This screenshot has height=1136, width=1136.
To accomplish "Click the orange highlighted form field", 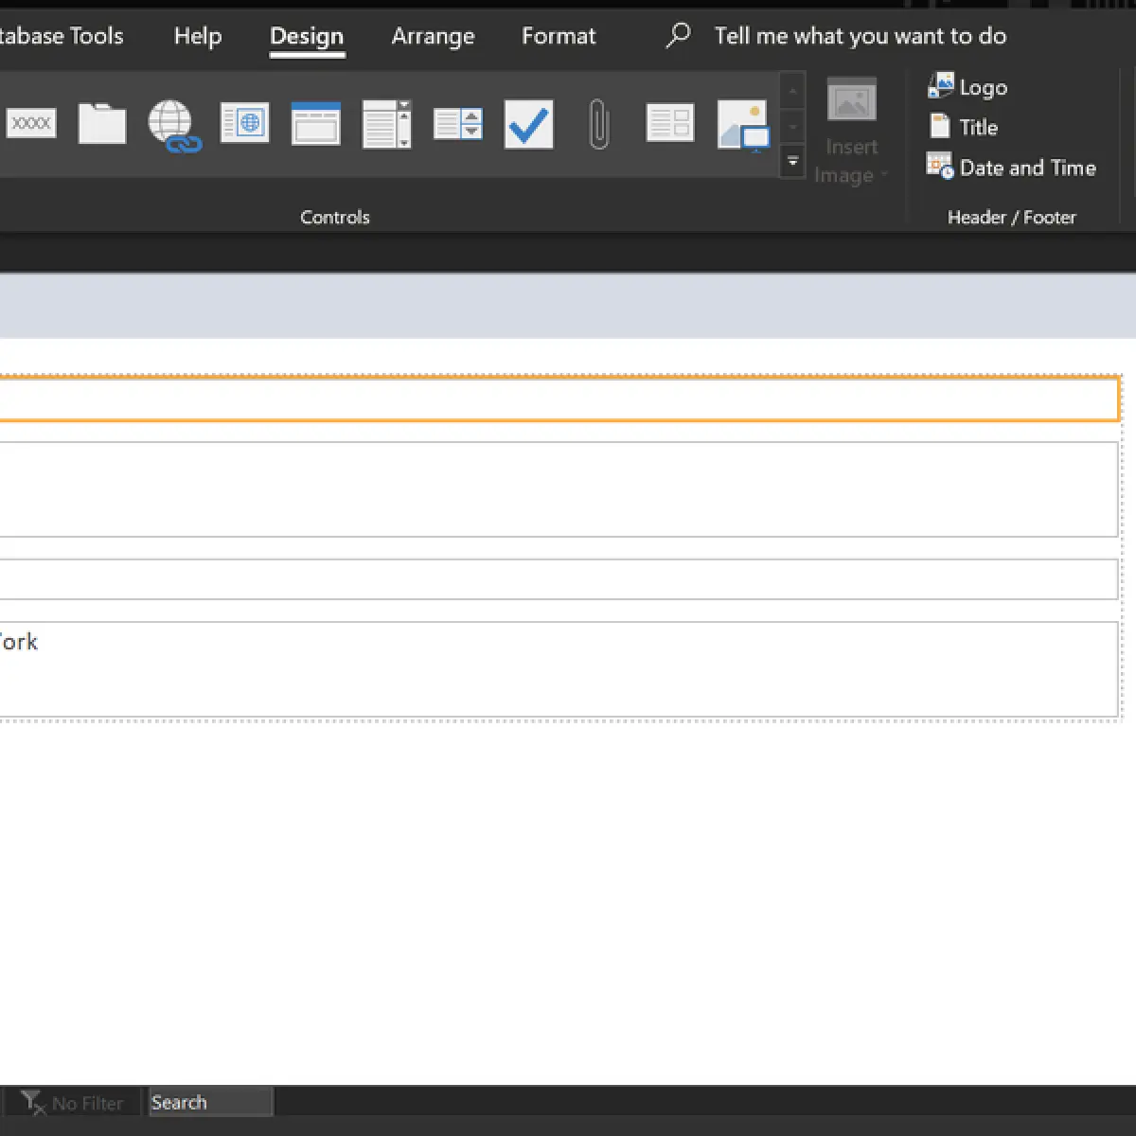I will pos(559,399).
